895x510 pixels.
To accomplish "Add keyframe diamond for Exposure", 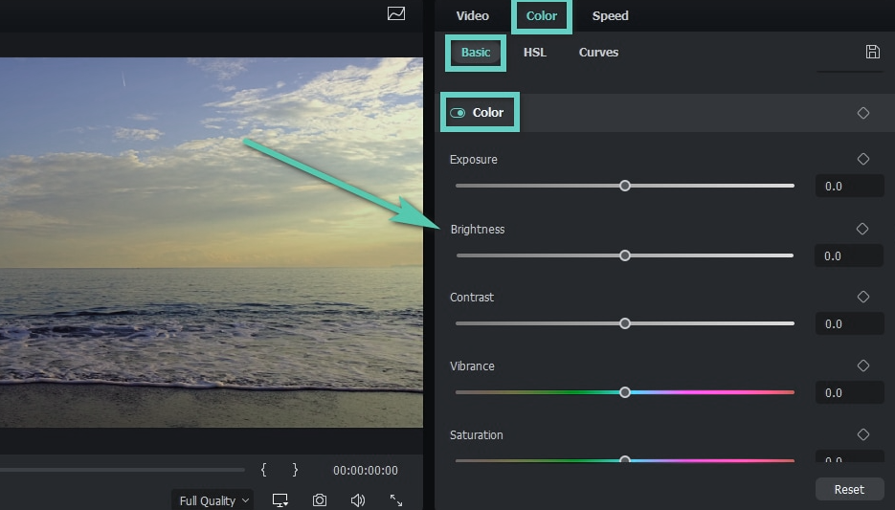I will pyautogui.click(x=863, y=159).
